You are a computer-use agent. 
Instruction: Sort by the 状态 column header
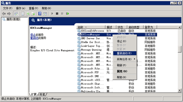121,27
